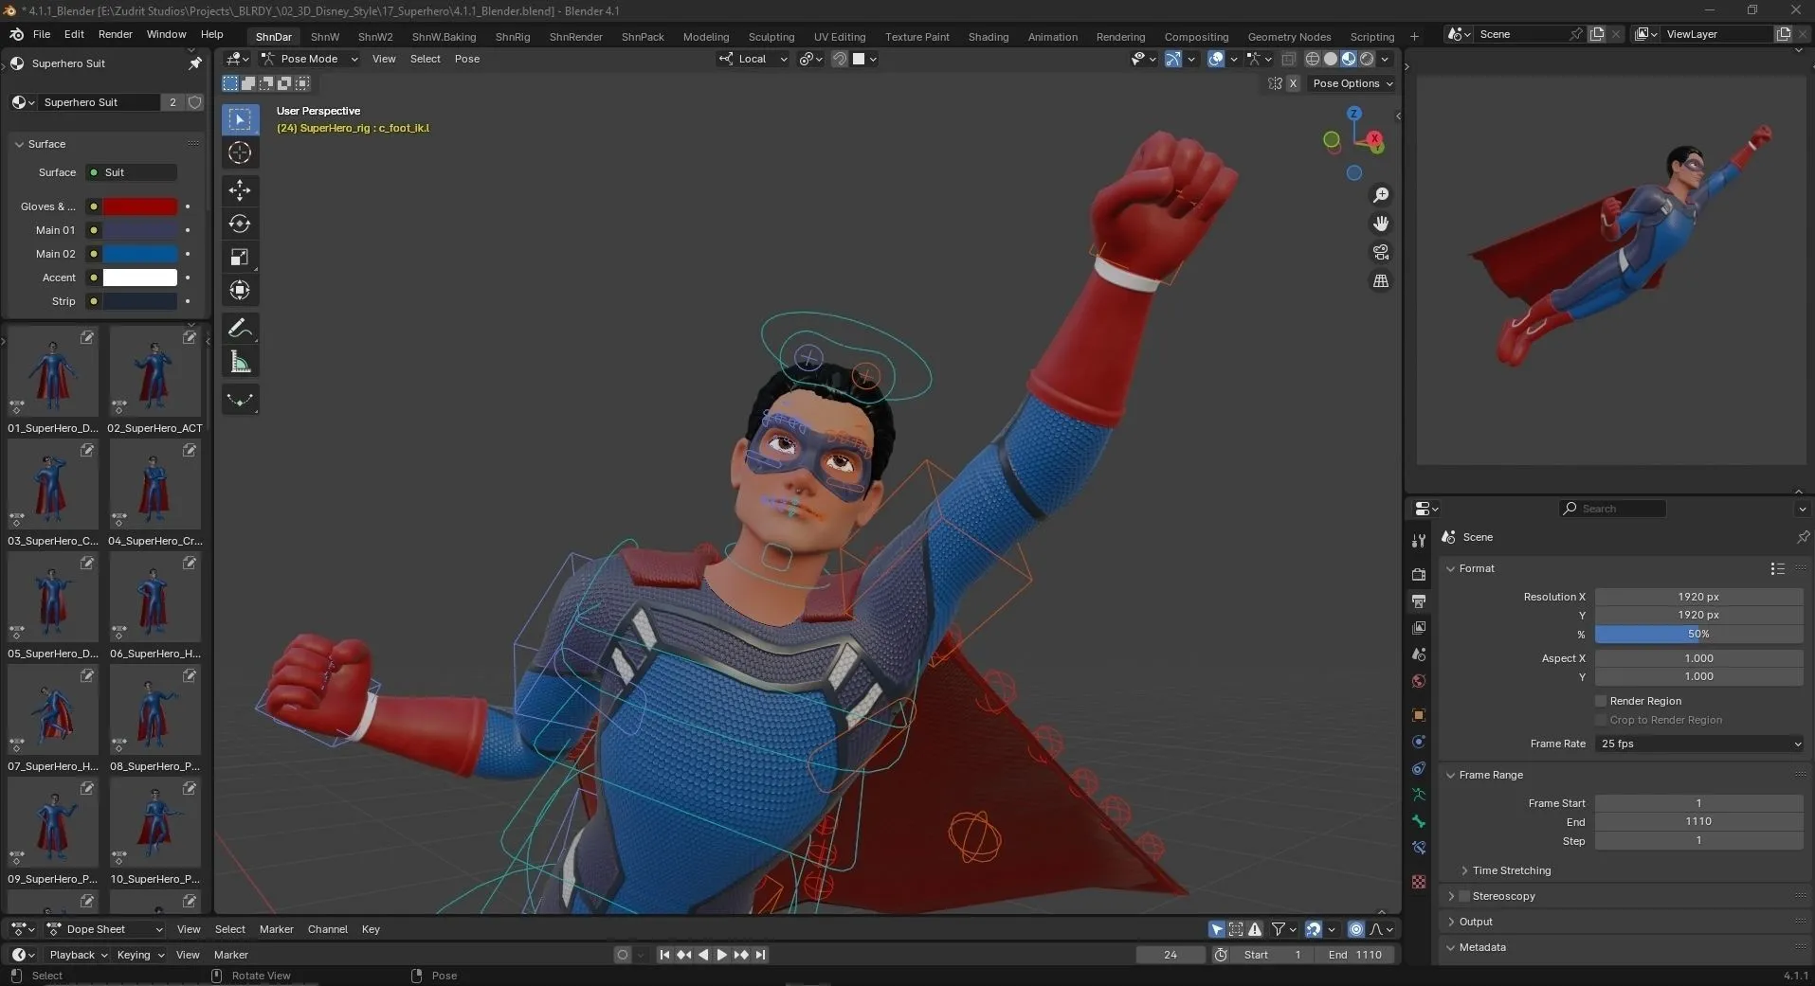The width and height of the screenshot is (1815, 986).
Task: Select the Measure tool
Action: click(x=239, y=361)
